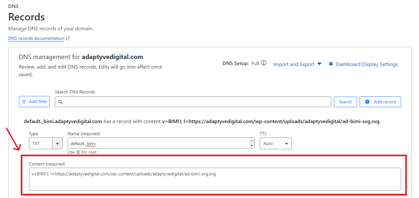Click the caret arrow next to Import and Export
The image size is (419, 198).
coord(319,64)
